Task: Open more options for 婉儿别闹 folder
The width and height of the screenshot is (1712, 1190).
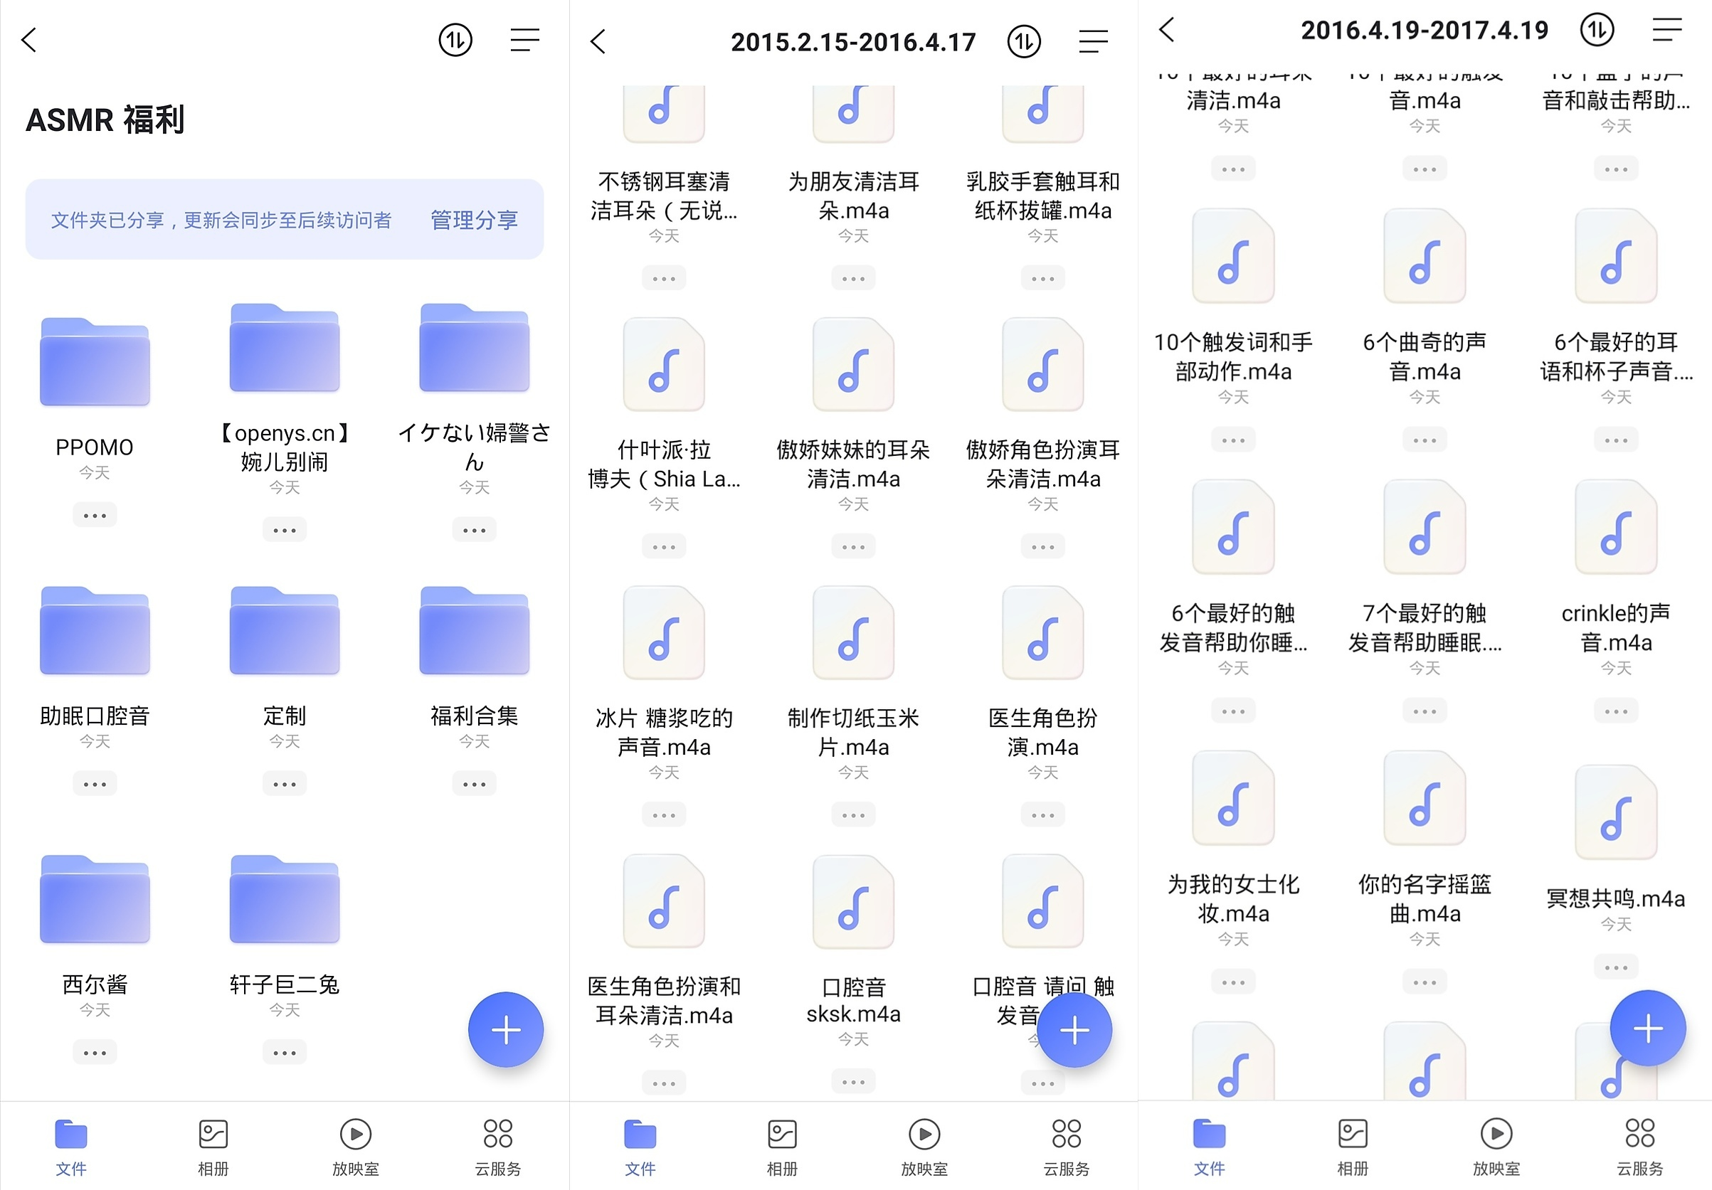Action: 284,531
